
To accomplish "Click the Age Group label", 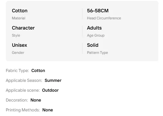I will click(96, 35).
